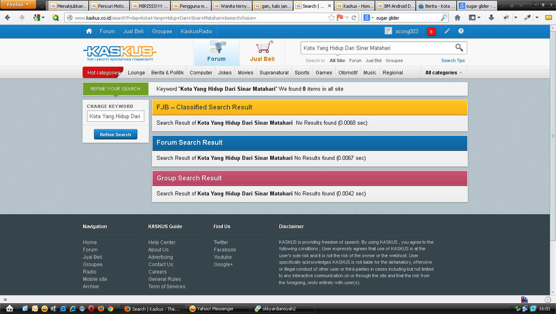Image resolution: width=556 pixels, height=314 pixels.
Task: Open the Firefox application menu button
Action: click(x=18, y=4)
